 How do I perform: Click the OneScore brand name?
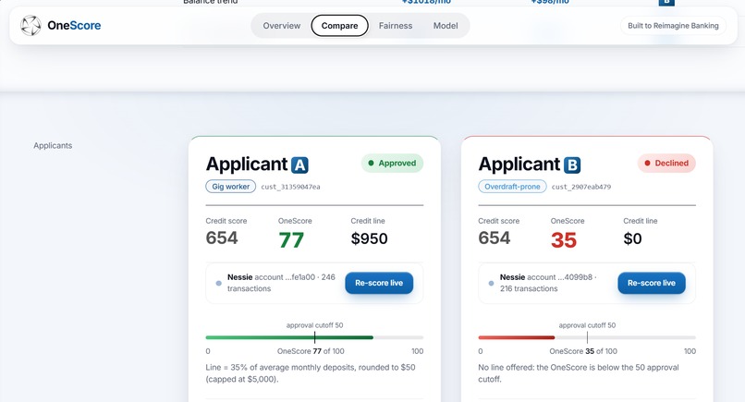[x=74, y=25]
